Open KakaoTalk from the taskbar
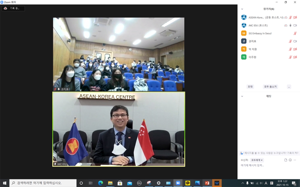Screen dimensions: 300x187 point(188,183)
